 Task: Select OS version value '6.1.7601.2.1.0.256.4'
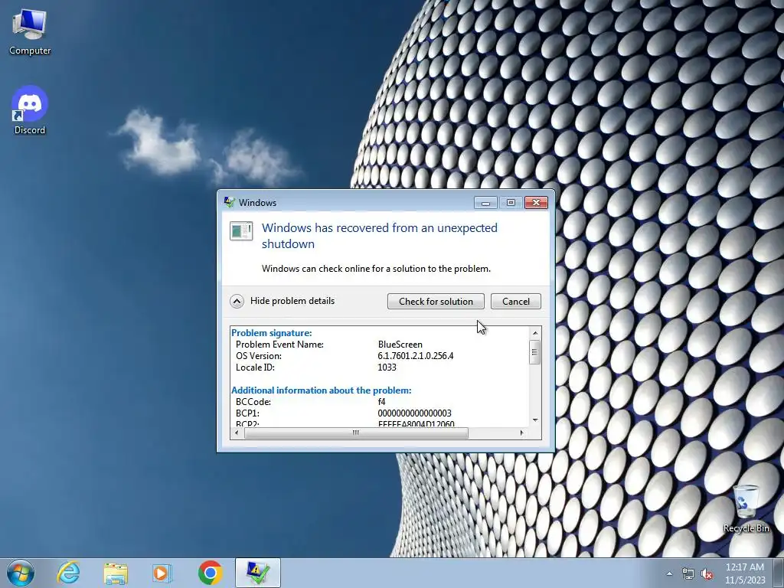coord(416,356)
